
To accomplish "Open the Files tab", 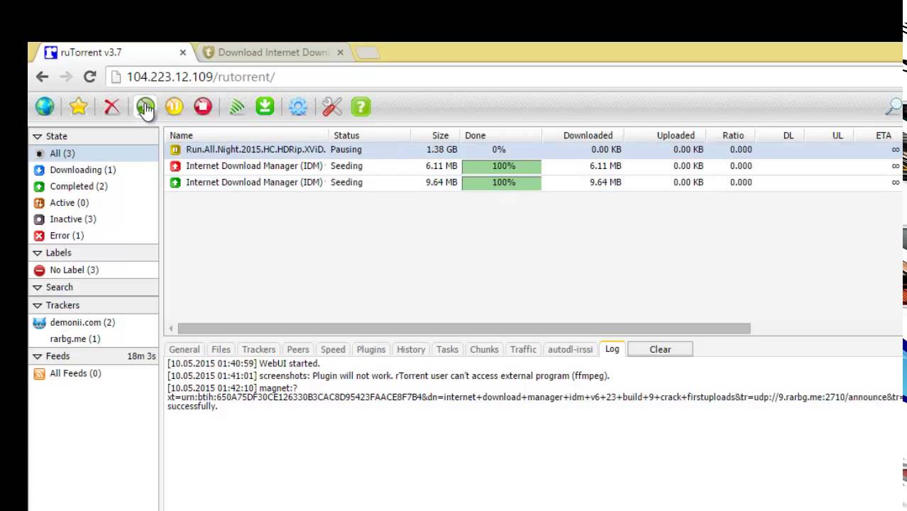I will point(221,349).
